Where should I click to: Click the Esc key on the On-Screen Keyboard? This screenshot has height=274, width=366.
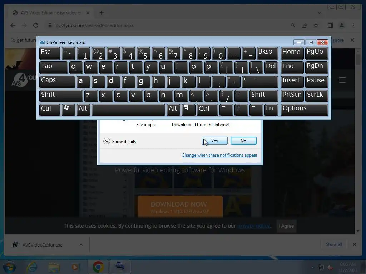50,54
